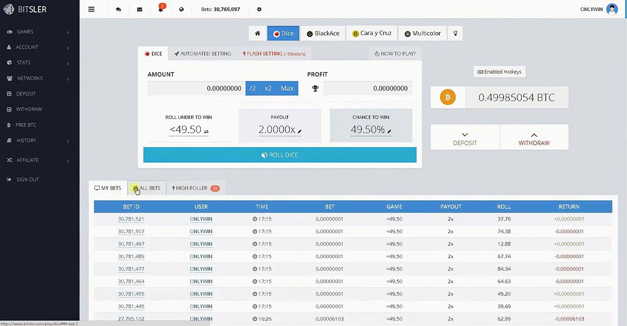Click the hamburger menu icon

click(x=92, y=9)
